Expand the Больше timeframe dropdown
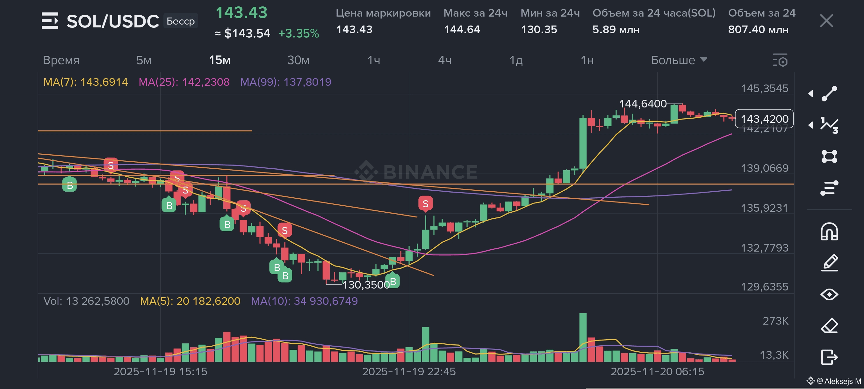Screen dimensions: 864x389 (x=679, y=60)
